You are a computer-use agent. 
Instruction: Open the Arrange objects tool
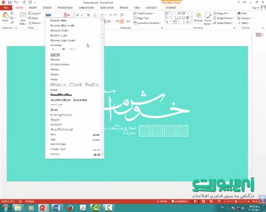point(198,18)
